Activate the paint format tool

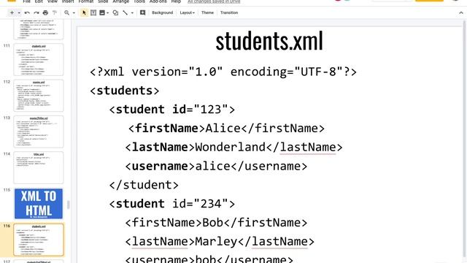click(x=55, y=13)
